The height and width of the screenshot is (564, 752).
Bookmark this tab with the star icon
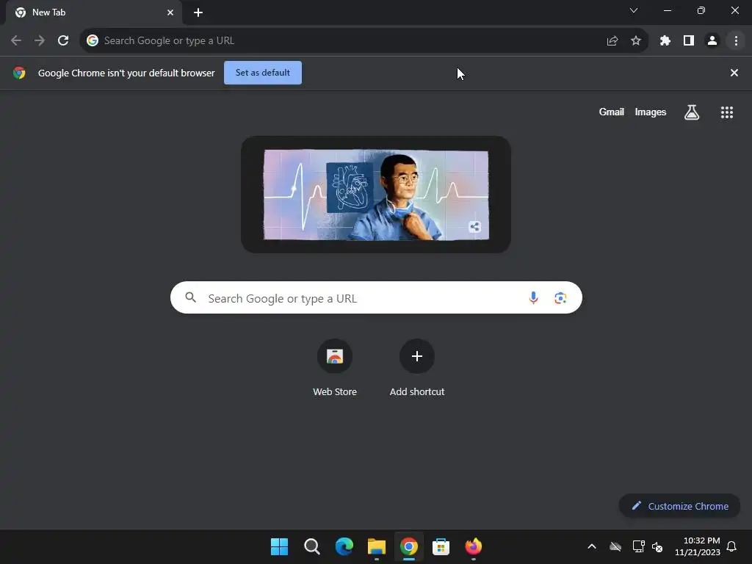click(x=636, y=41)
